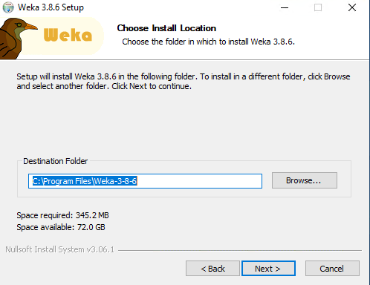Click the Nullsoft Install System version label

[x=60, y=249]
